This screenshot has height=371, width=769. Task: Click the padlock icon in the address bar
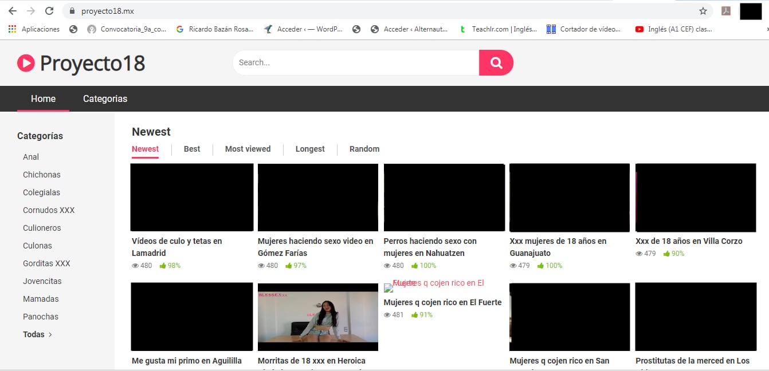coord(72,11)
